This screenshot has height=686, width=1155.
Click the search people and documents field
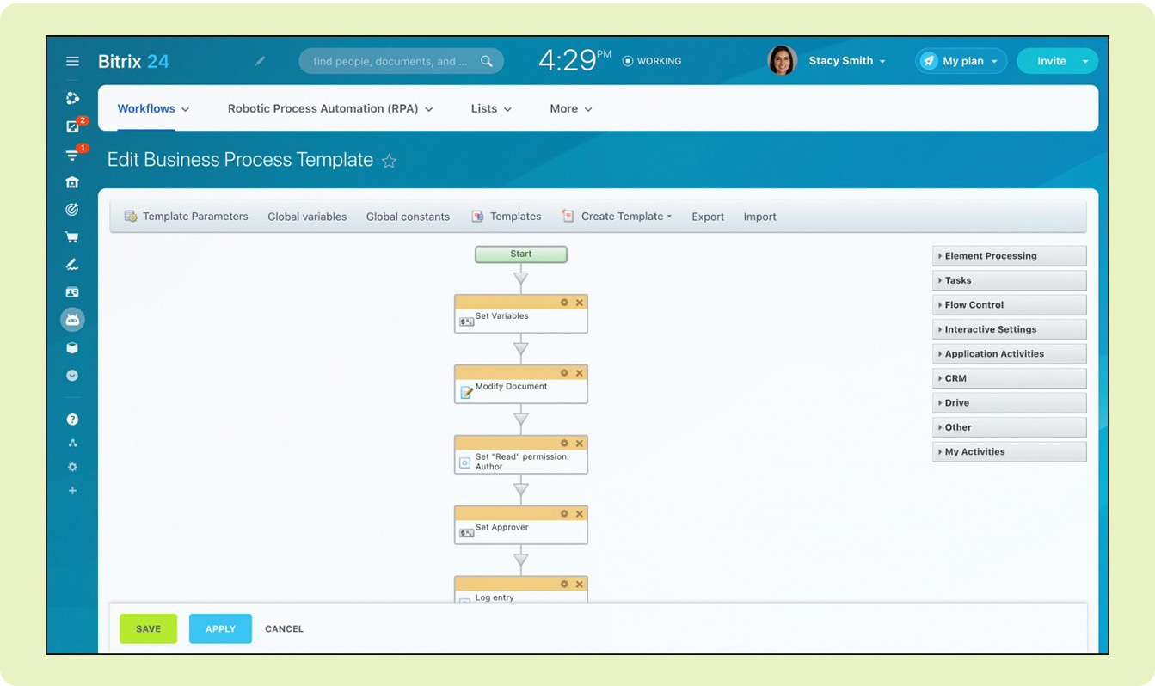[391, 61]
